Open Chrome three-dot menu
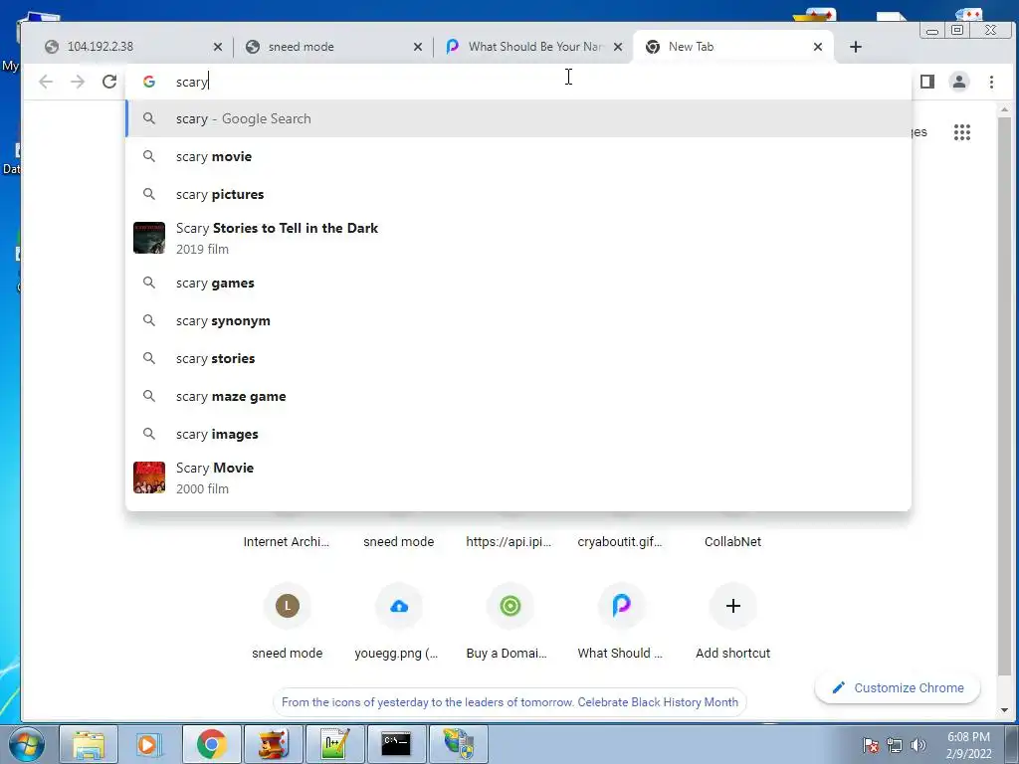The image size is (1019, 764). 991,82
